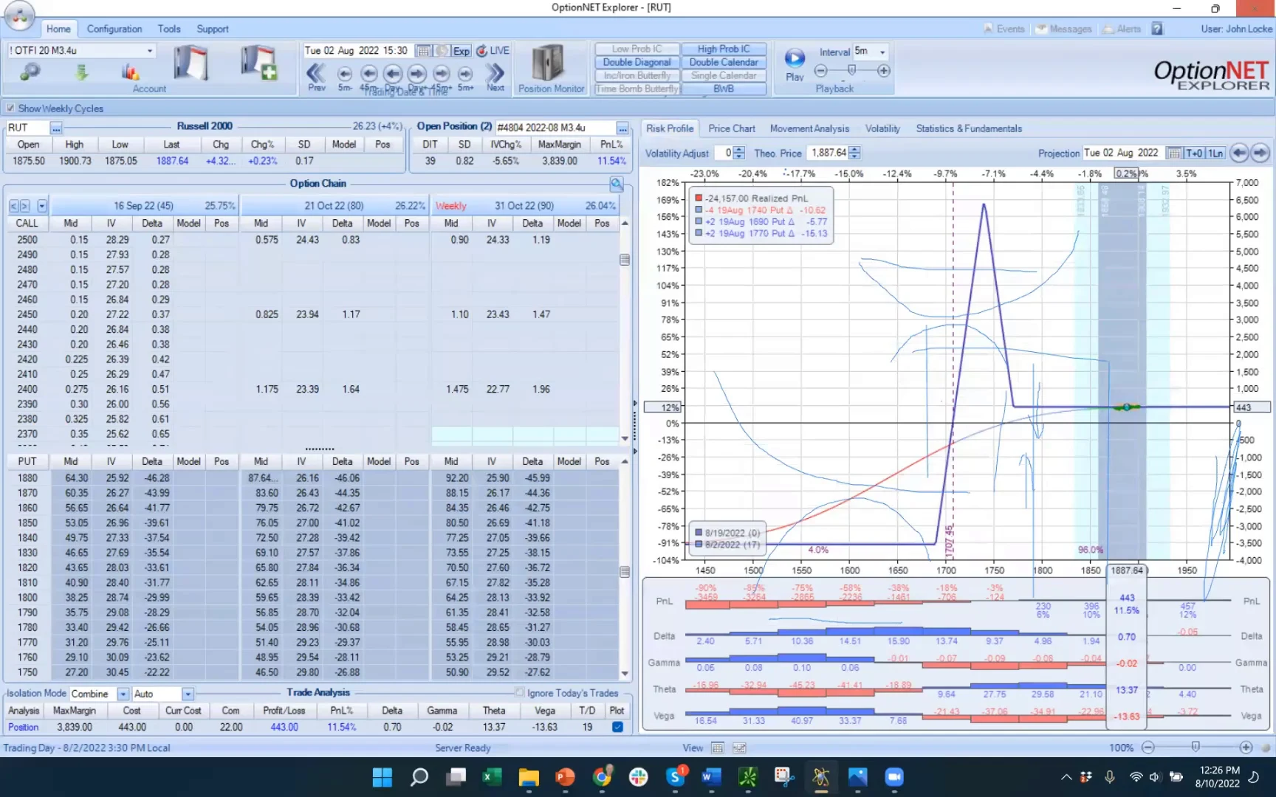
Task: Open the account chart report icon
Action: (131, 72)
